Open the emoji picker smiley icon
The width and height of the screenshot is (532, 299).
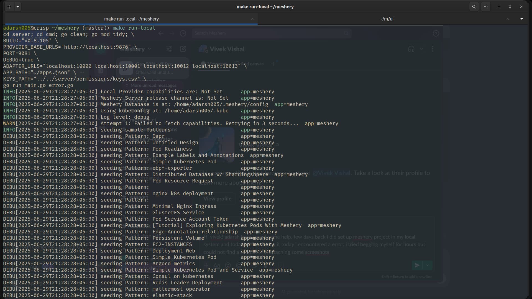(228, 265)
